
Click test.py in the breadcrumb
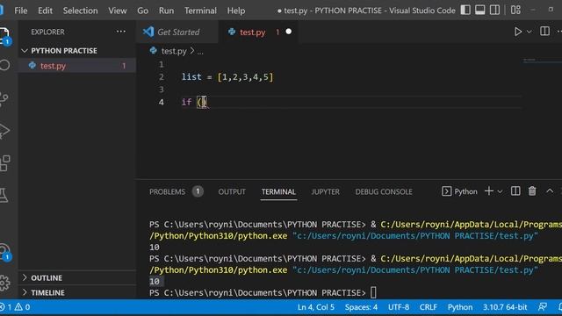tap(174, 51)
